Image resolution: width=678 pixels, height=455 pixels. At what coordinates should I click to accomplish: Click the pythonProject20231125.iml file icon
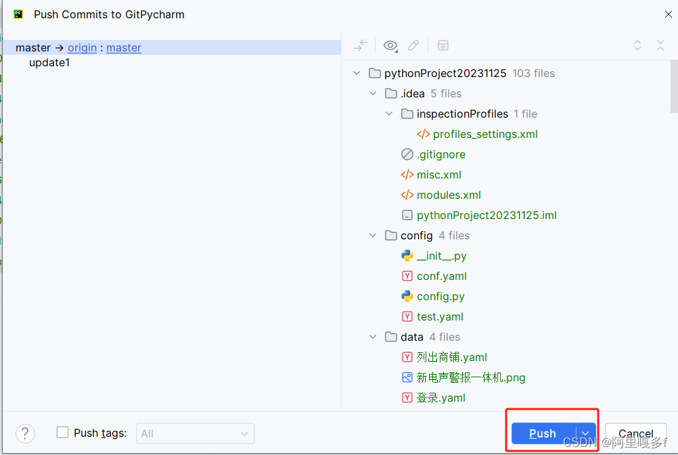[x=407, y=215]
